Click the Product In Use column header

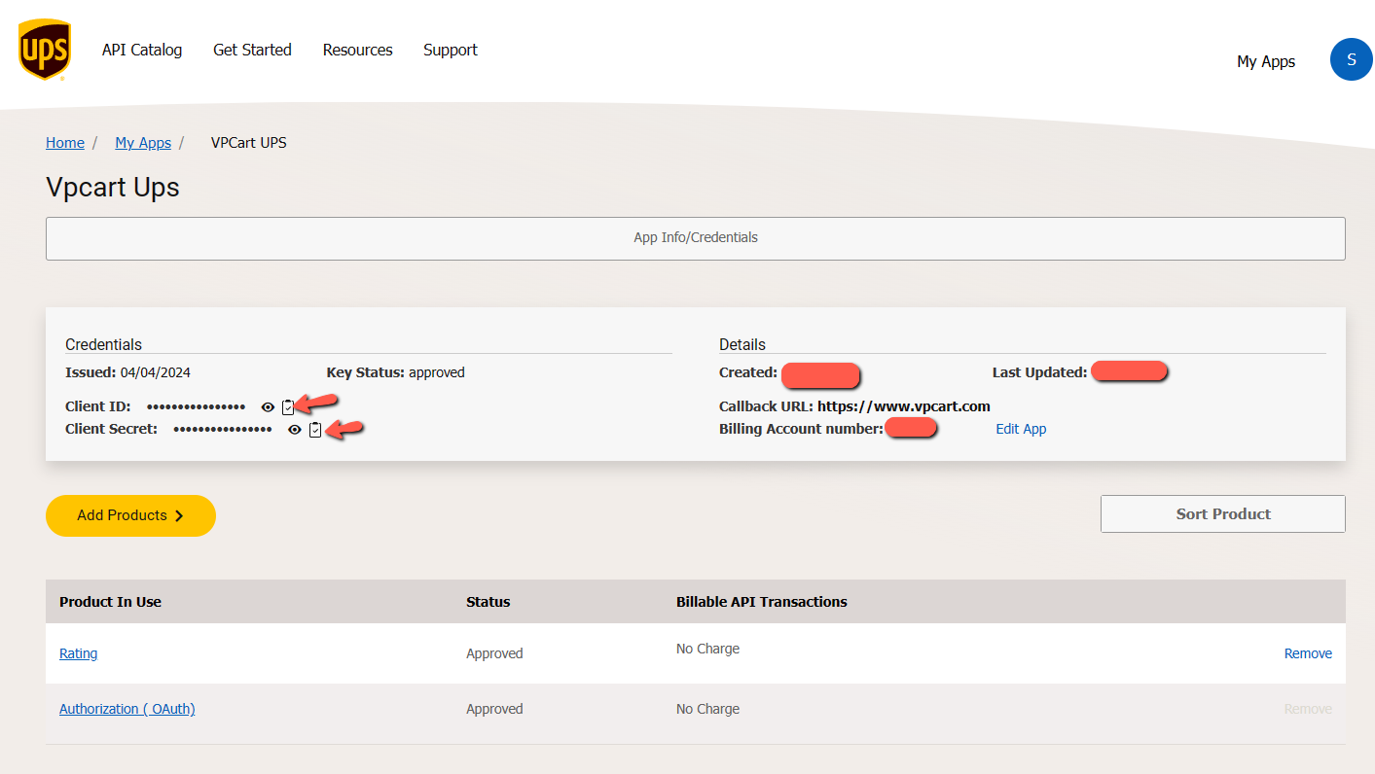[110, 602]
